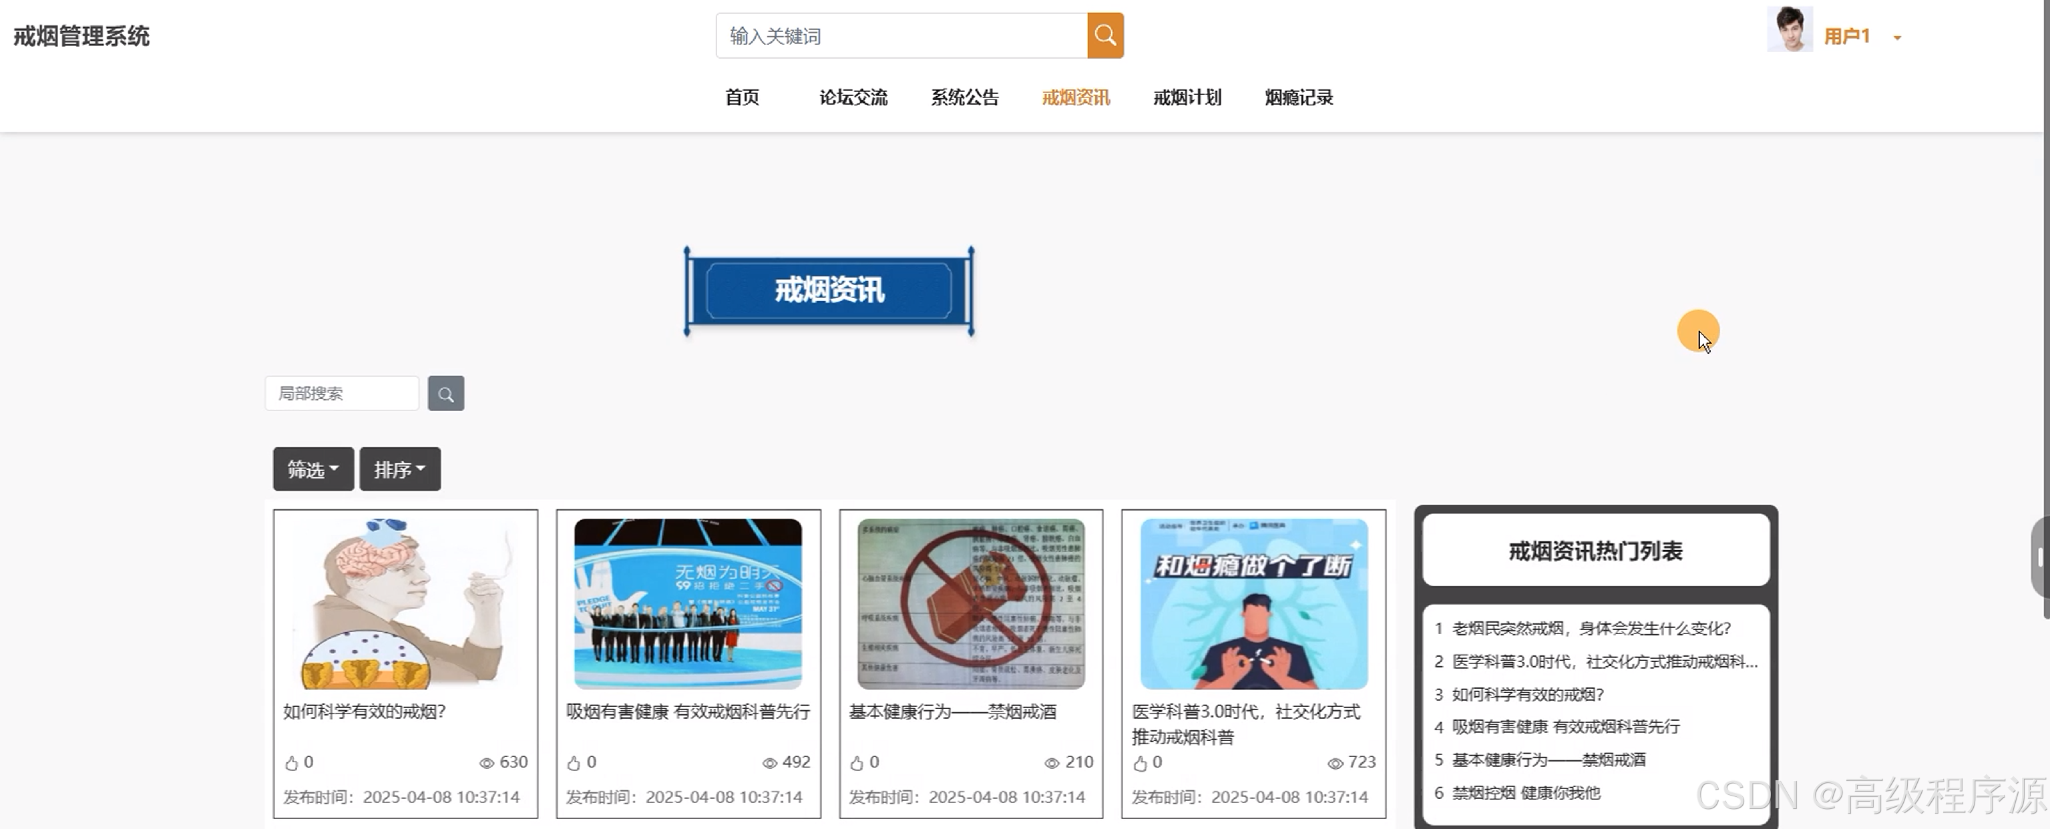This screenshot has width=2050, height=829.
Task: Like the 吸烟有害健康 article via thumbs-up icon
Action: tap(574, 763)
